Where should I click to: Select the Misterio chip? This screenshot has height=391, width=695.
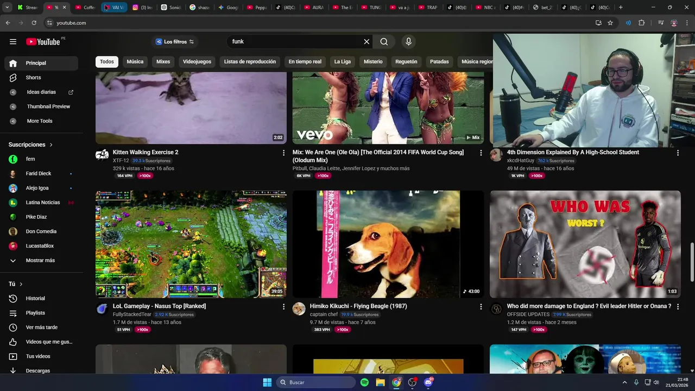[373, 62]
